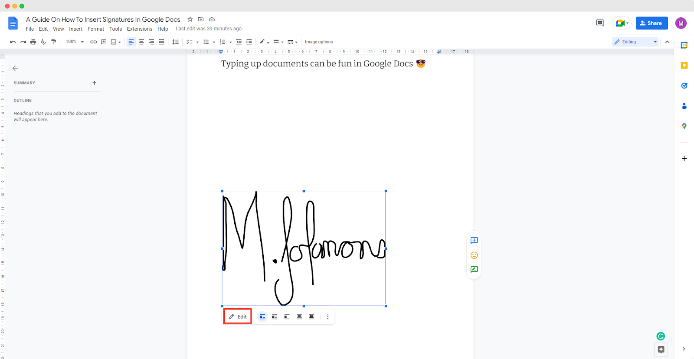Open Google Calendar in the side panel
The height and width of the screenshot is (359, 694).
pos(684,46)
